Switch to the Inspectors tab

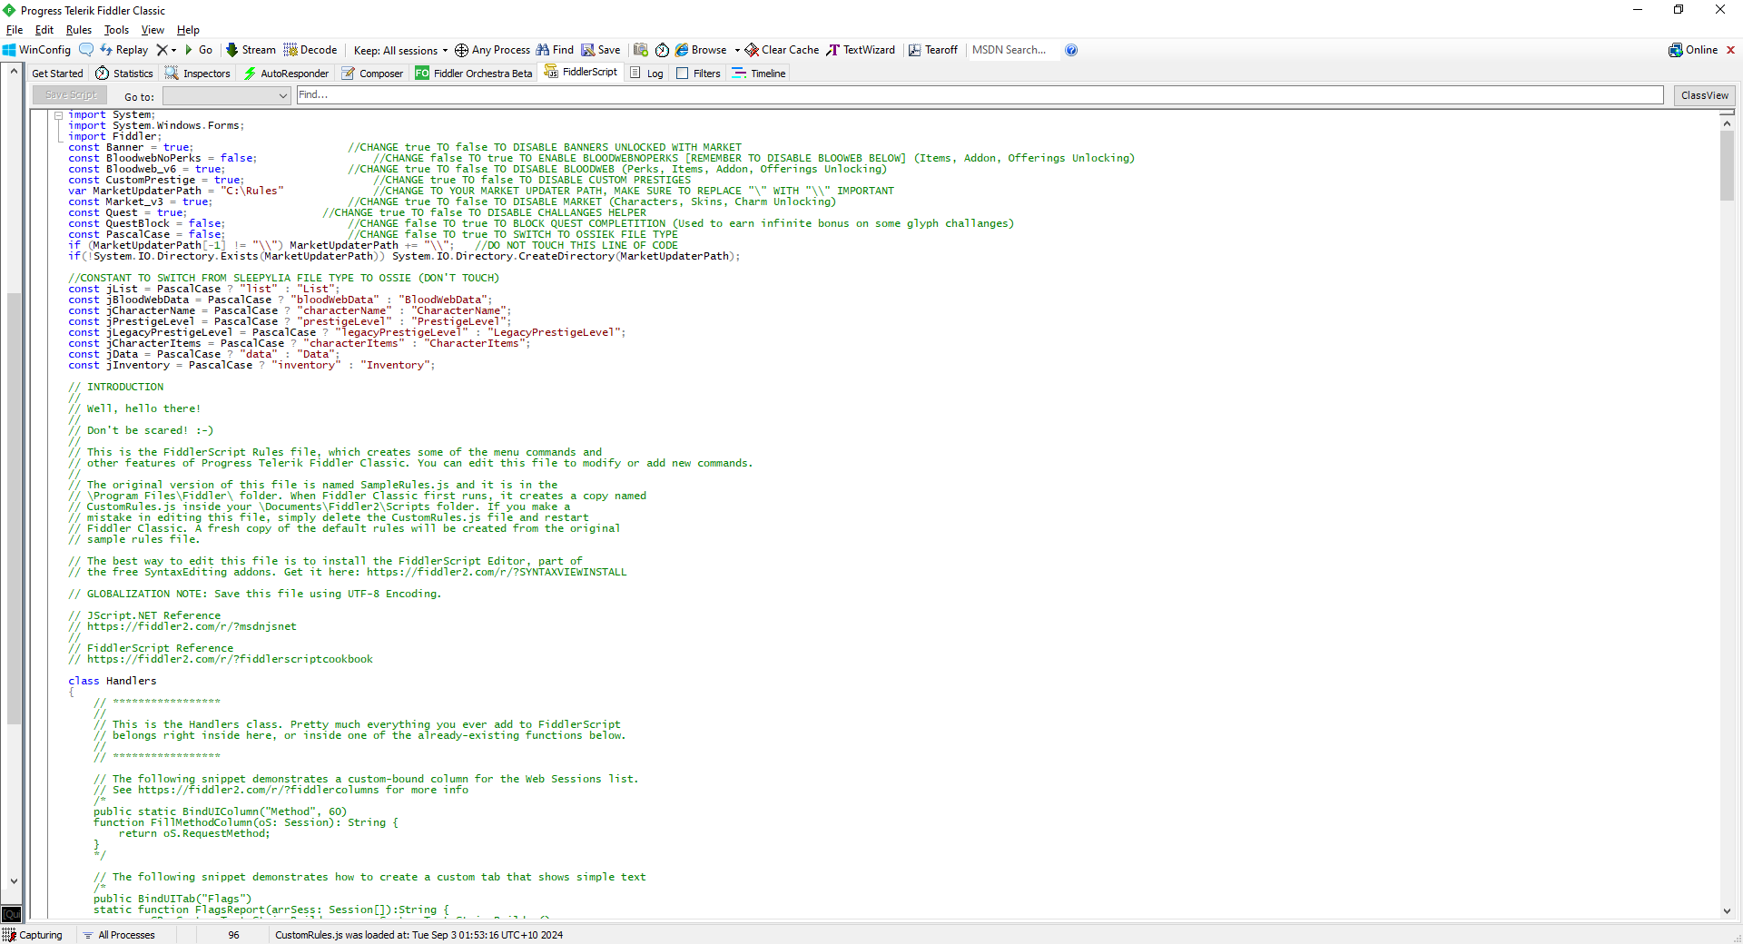[x=198, y=74]
